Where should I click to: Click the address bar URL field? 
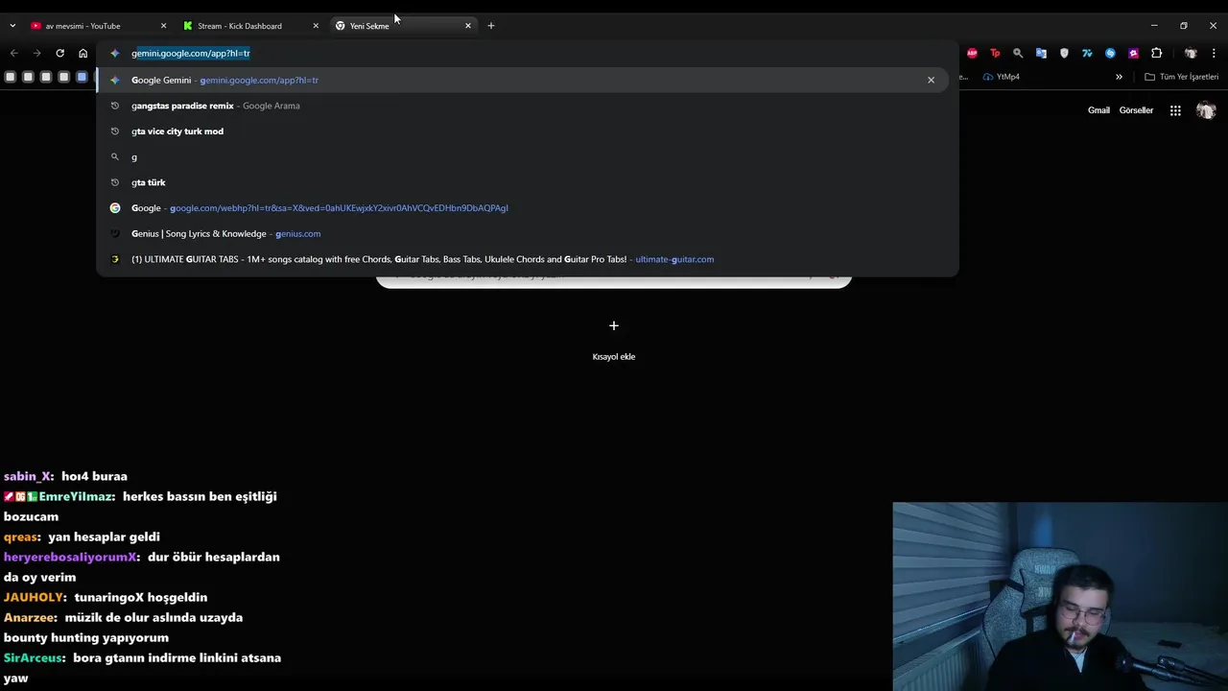[x=528, y=53]
